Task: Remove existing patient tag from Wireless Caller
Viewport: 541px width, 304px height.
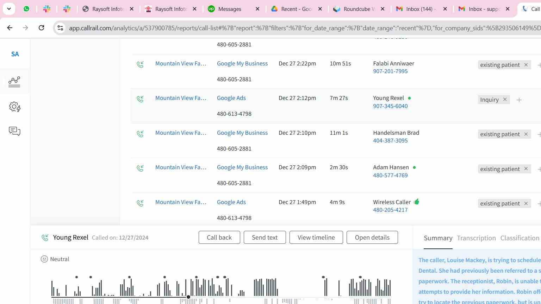Action: (x=526, y=203)
